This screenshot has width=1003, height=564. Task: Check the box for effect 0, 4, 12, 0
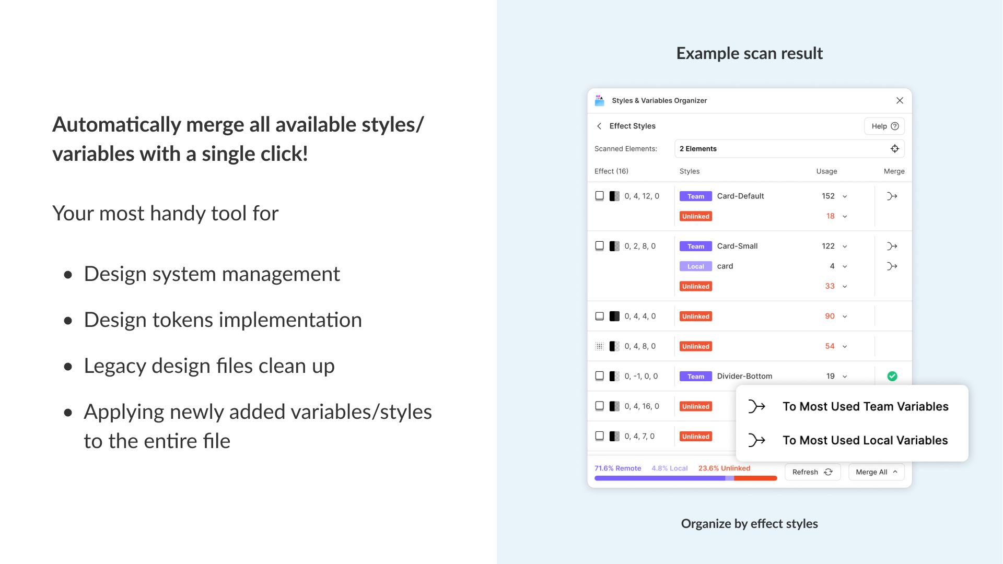[600, 196]
